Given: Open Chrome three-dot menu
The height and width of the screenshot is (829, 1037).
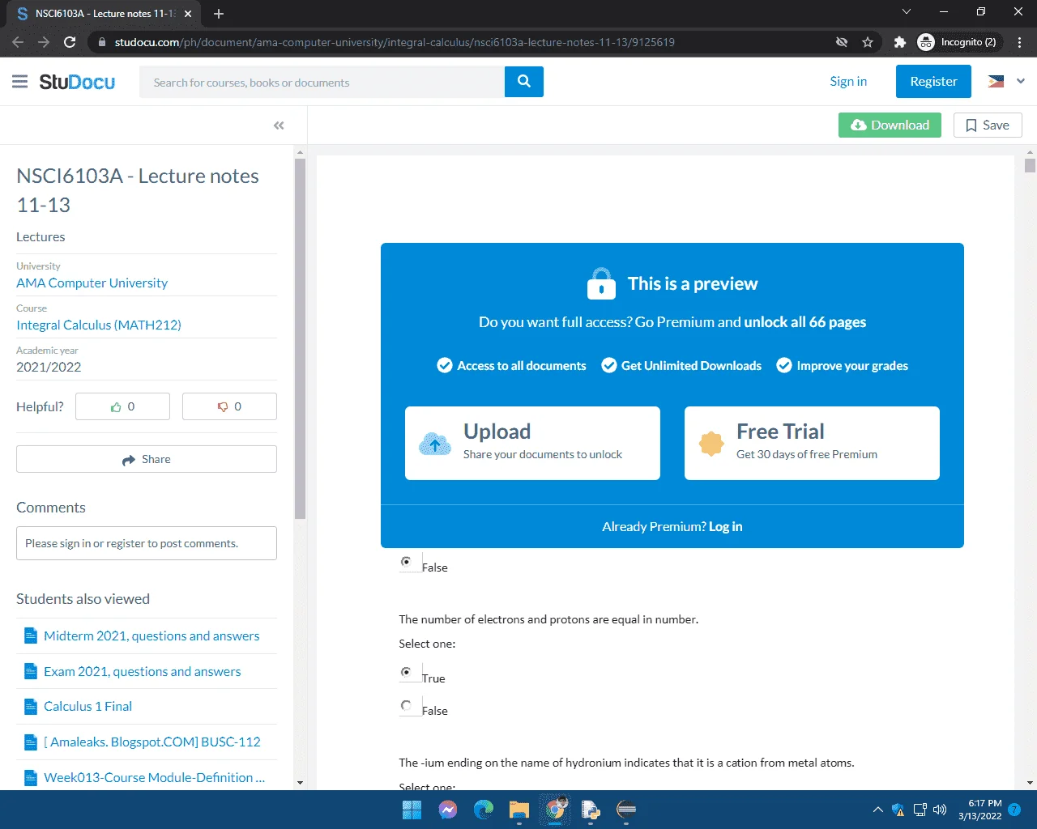Looking at the screenshot, I should pyautogui.click(x=1020, y=42).
